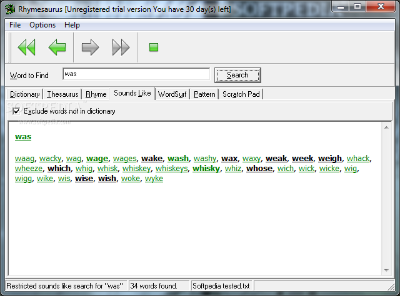Select the Sounds Like tab
The image size is (400, 296).
pyautogui.click(x=132, y=93)
